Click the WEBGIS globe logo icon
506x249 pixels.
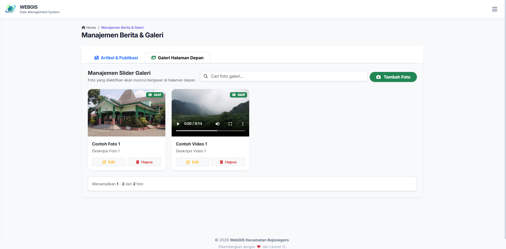10,9
